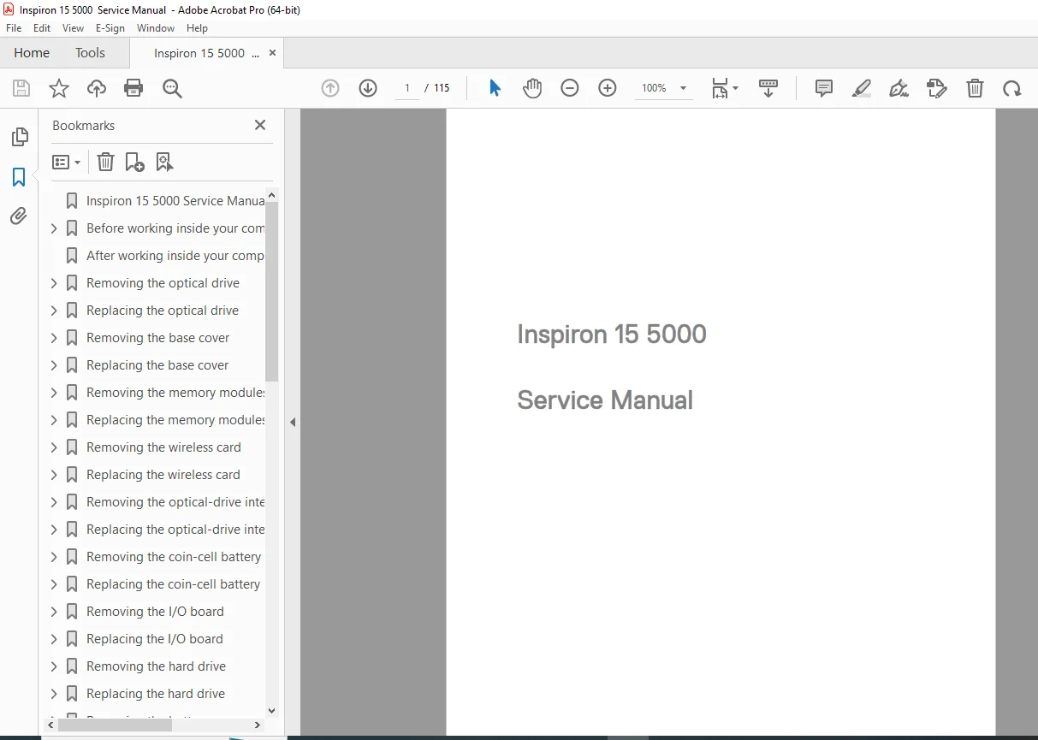Click bookmarks vertical scrollbar up arrow
Image resolution: width=1038 pixels, height=740 pixels.
tap(272, 195)
